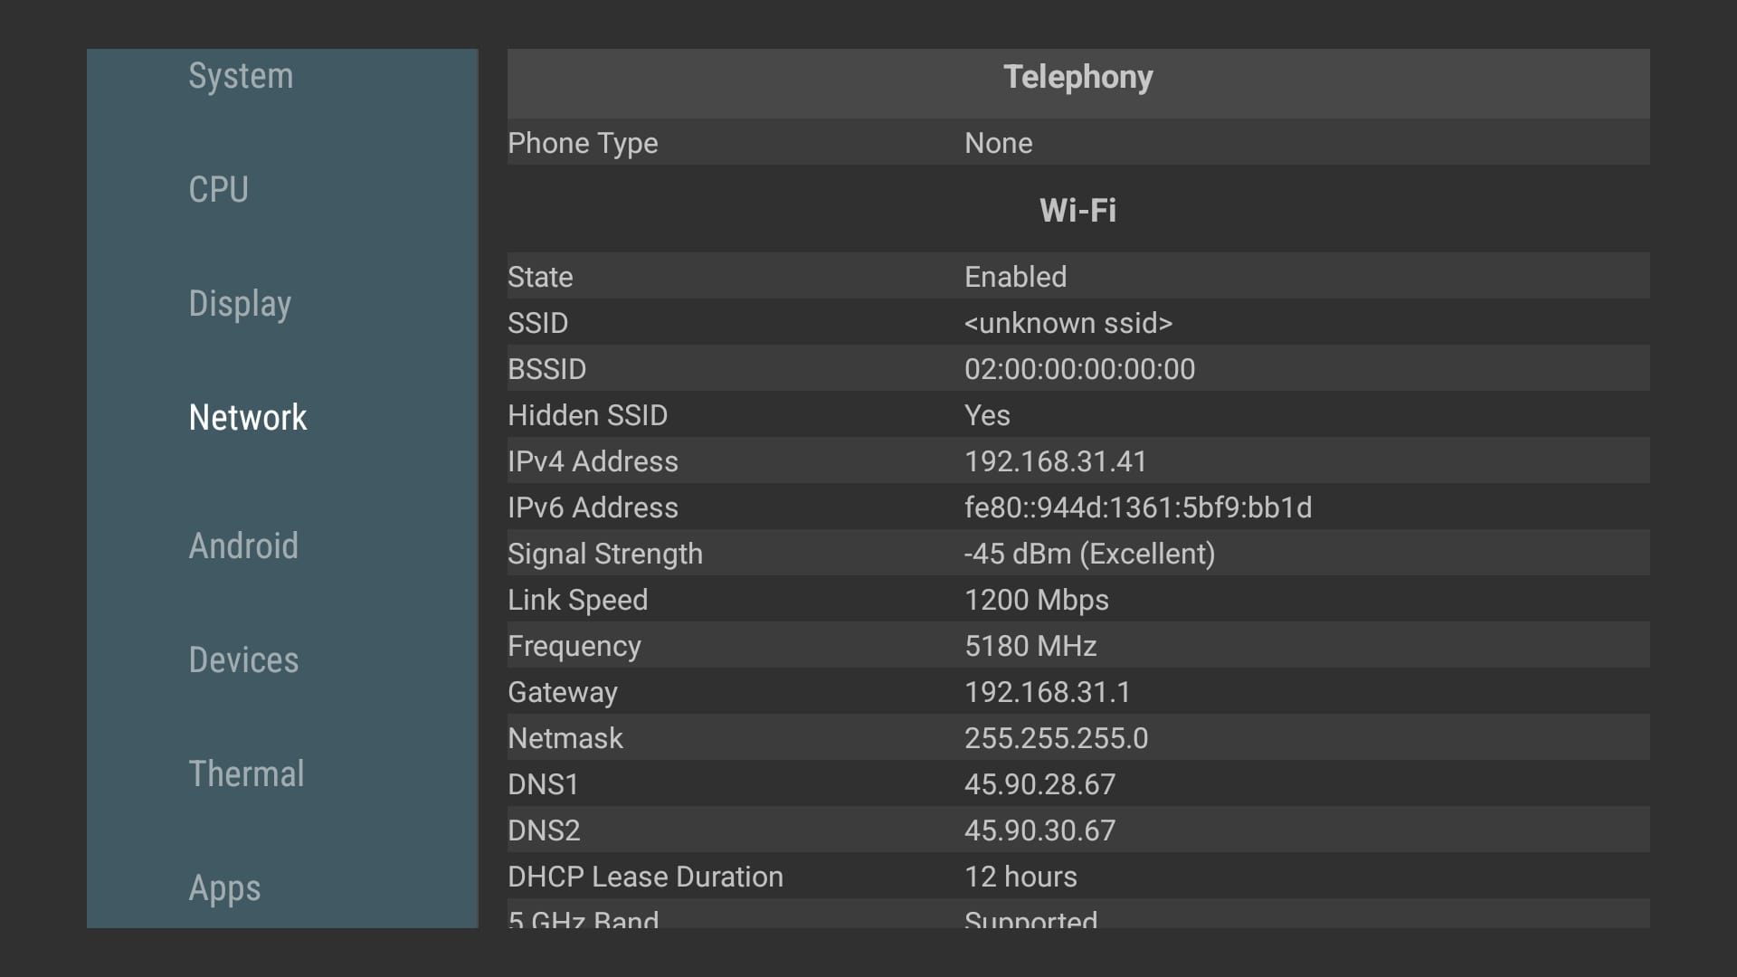Click the IPv4 Address value 192.168.31.41
1737x977 pixels.
pos(1055,461)
